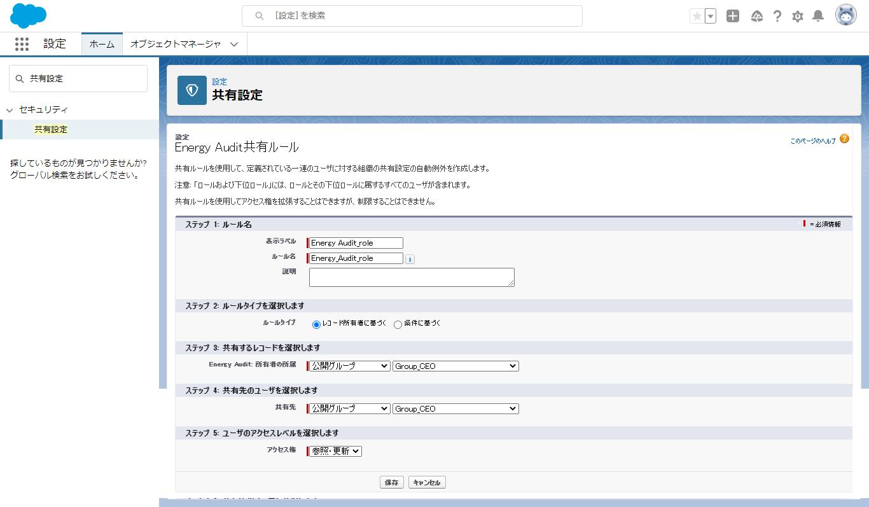Select the 条件に基づく radio button
869x507 pixels.
(x=398, y=324)
